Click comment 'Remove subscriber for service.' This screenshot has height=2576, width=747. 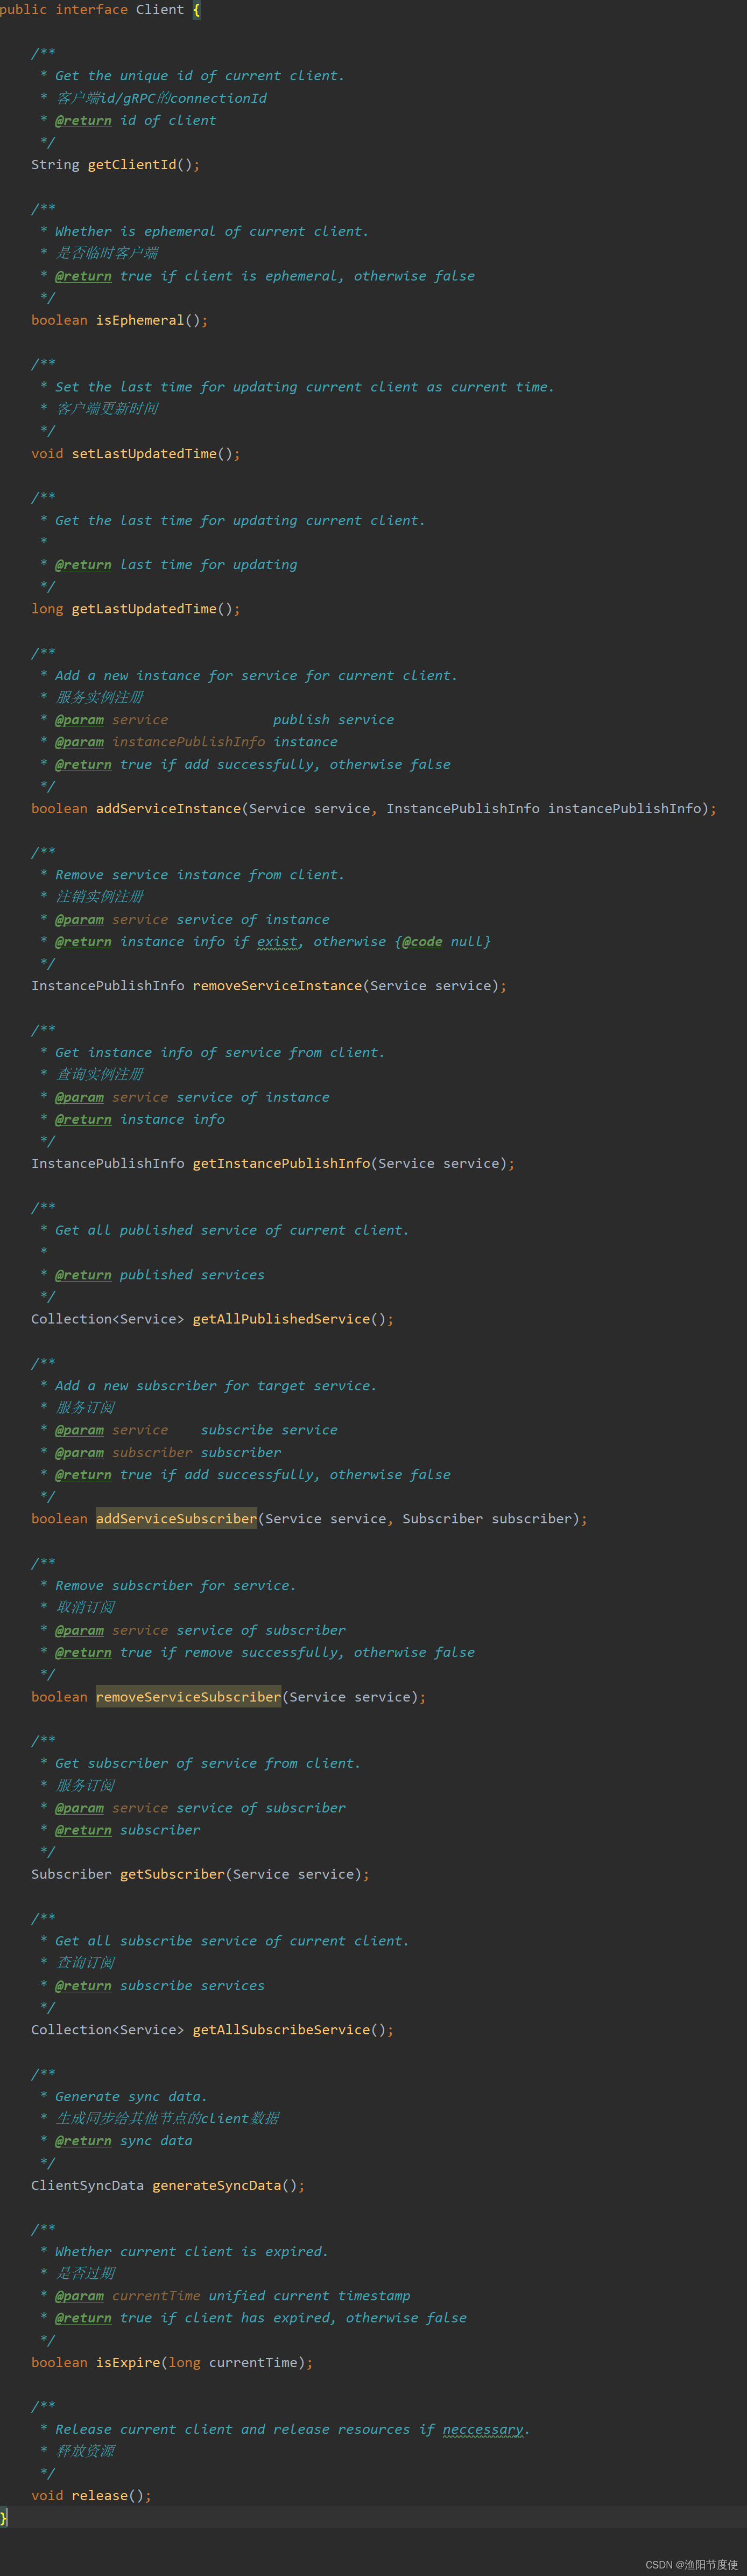[176, 1585]
